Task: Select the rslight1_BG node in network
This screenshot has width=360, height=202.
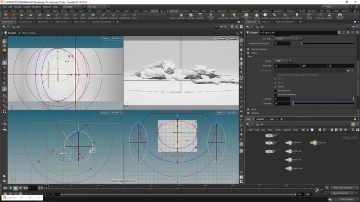Action: [314, 143]
